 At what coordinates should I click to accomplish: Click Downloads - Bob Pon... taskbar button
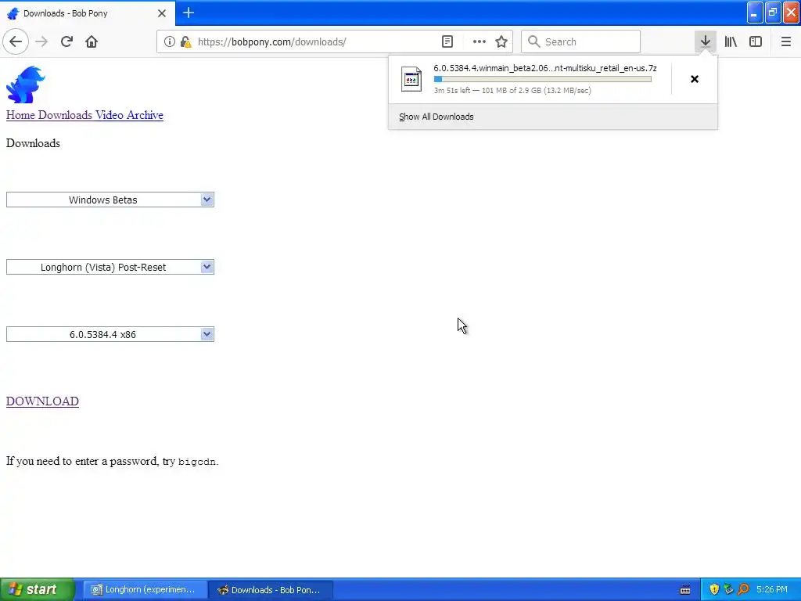[x=271, y=590]
